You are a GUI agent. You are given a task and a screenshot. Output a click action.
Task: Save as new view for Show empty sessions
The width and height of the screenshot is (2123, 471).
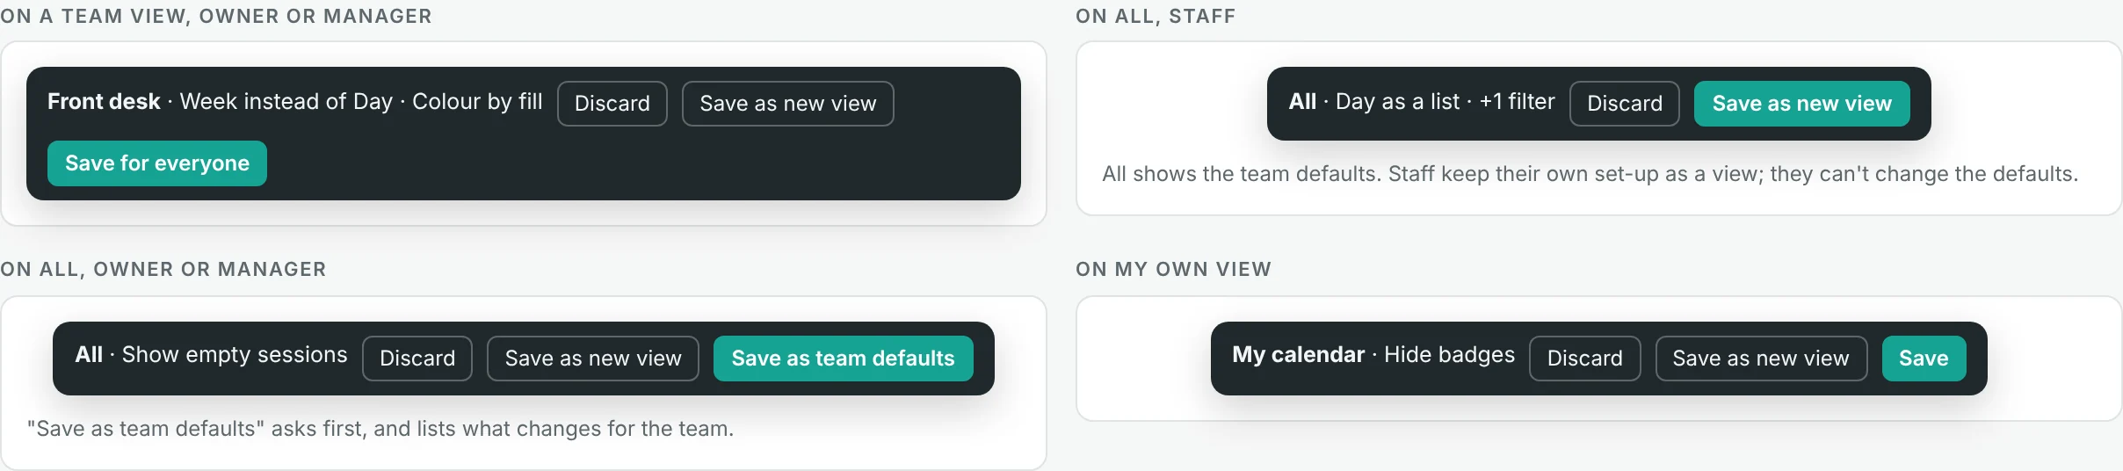[593, 359]
